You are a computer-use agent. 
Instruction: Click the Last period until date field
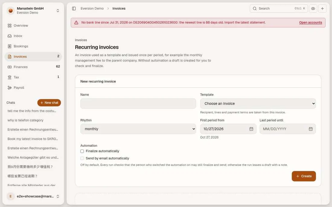click(288, 129)
